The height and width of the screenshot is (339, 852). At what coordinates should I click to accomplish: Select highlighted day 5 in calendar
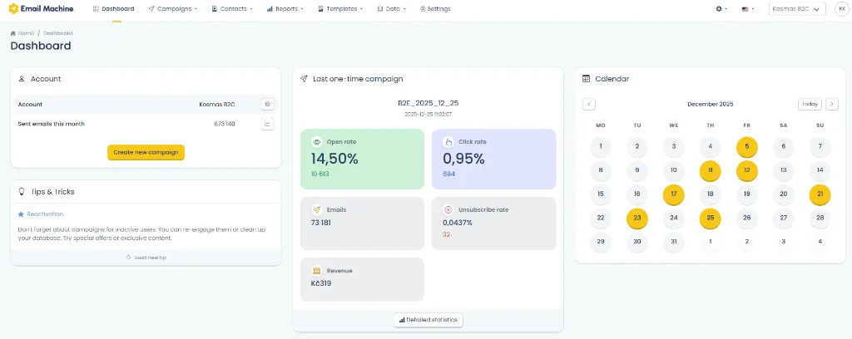pyautogui.click(x=747, y=146)
